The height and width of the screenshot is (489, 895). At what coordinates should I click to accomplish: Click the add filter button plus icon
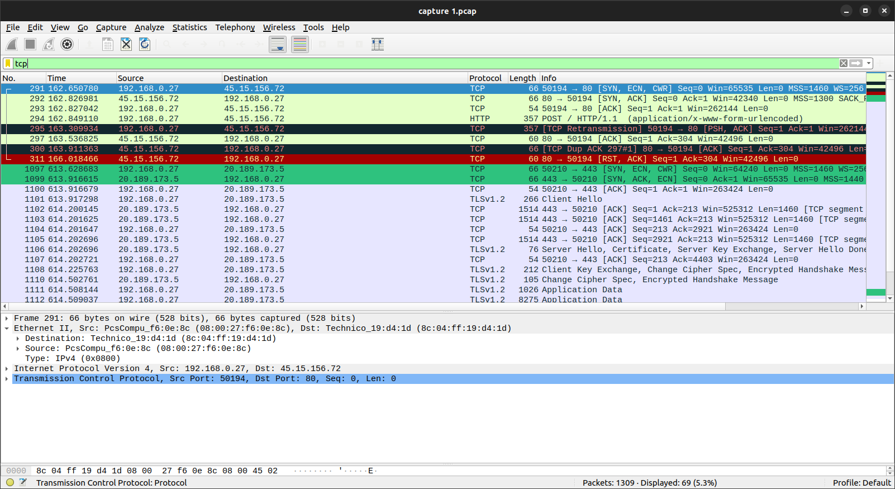[x=881, y=63]
